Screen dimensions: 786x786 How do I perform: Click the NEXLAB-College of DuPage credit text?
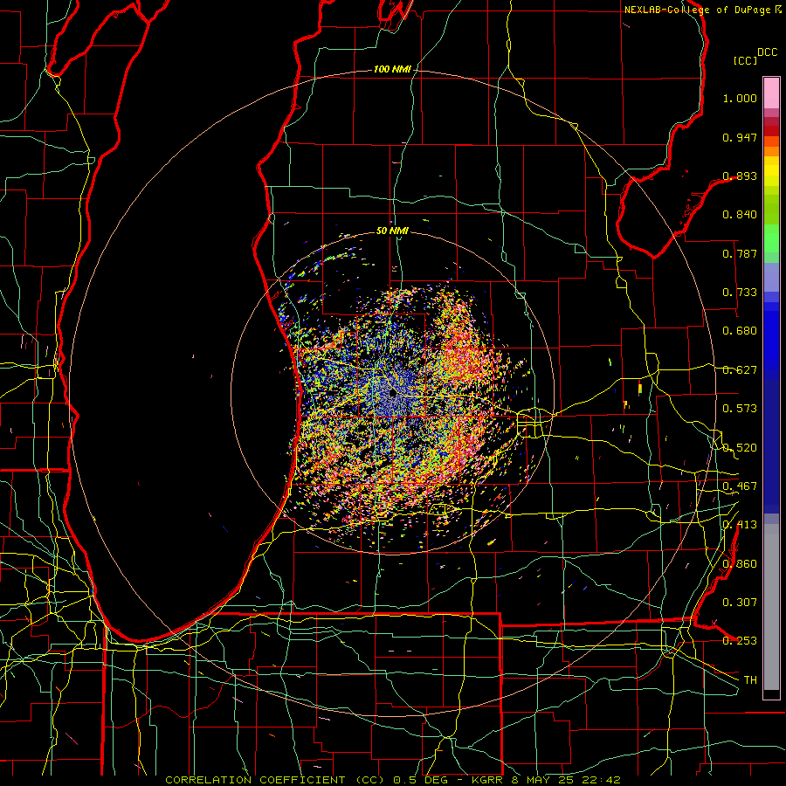697,10
